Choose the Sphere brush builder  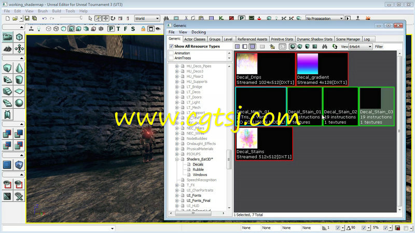tap(19, 103)
